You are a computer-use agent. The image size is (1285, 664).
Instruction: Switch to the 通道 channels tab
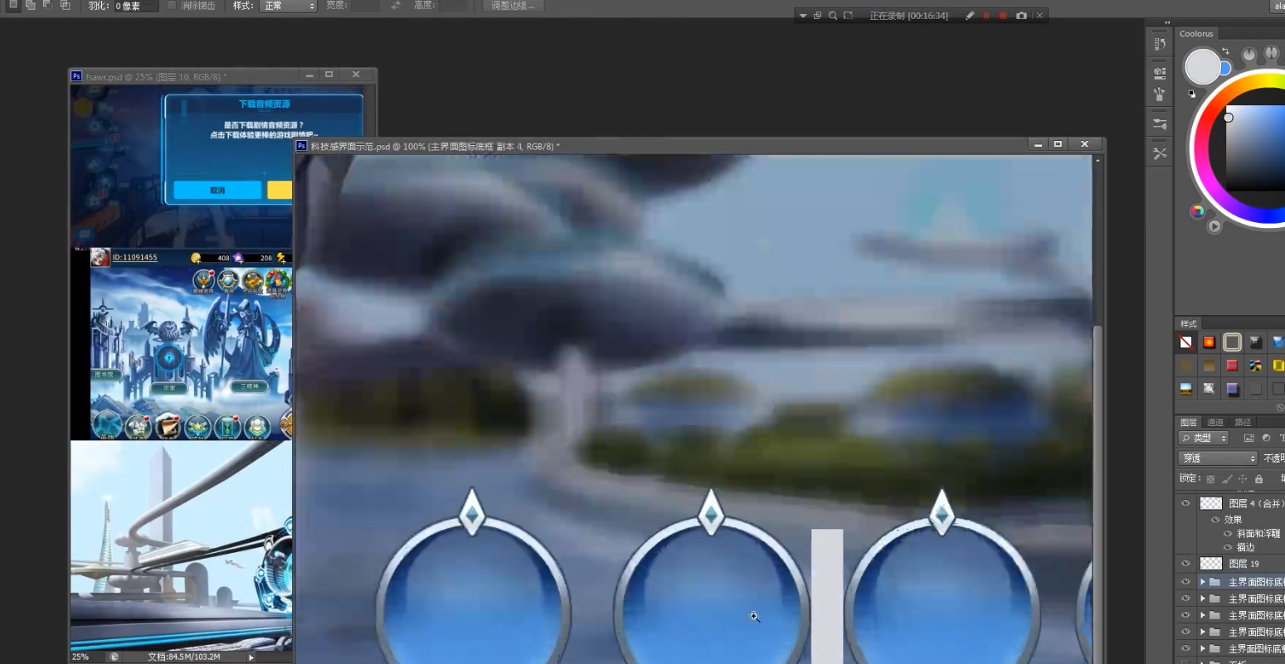click(x=1215, y=423)
